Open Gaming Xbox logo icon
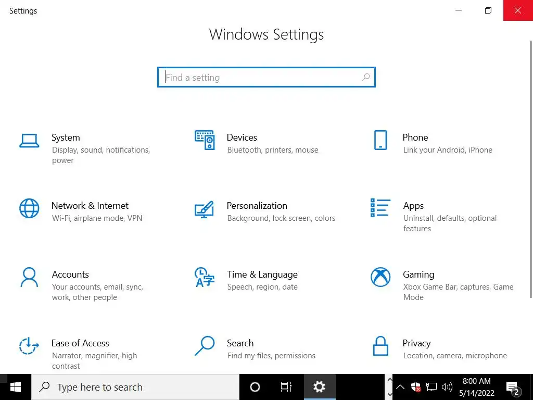The height and width of the screenshot is (400, 533). pyautogui.click(x=380, y=277)
